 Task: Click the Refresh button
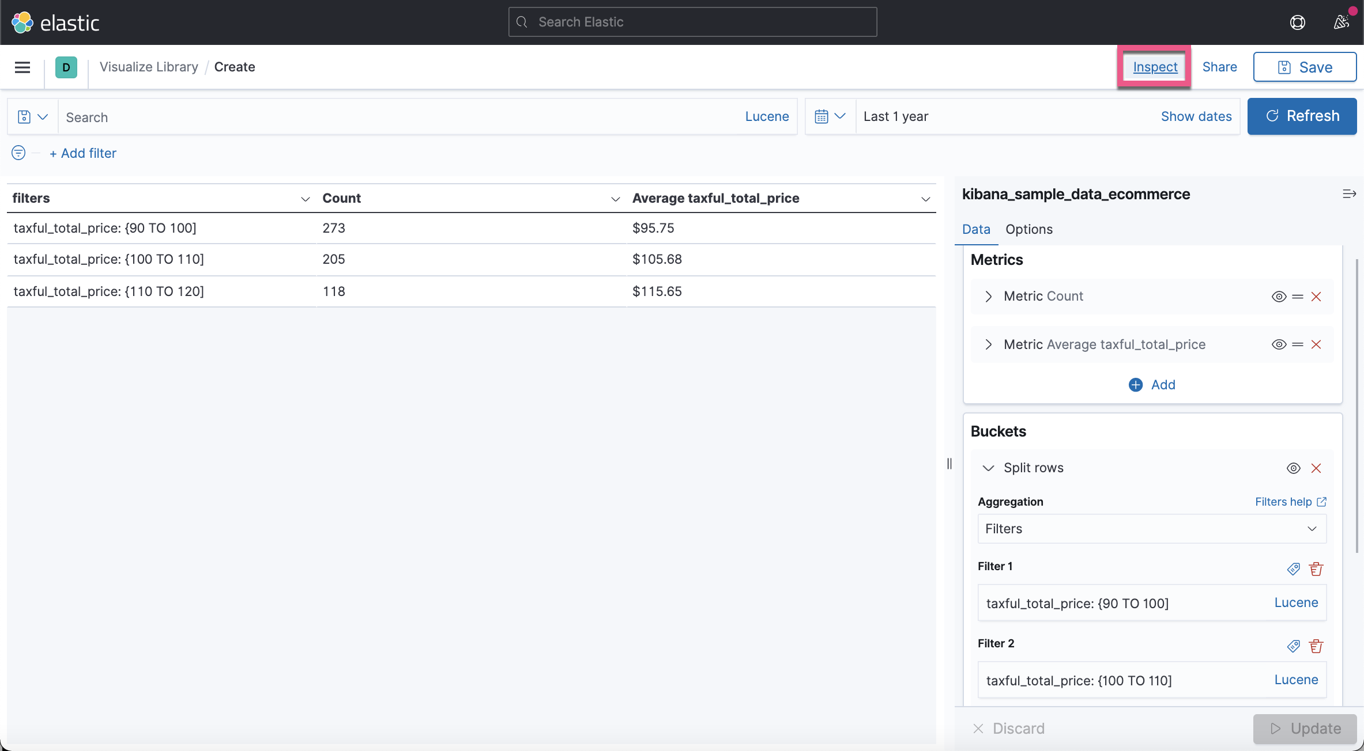coord(1302,116)
